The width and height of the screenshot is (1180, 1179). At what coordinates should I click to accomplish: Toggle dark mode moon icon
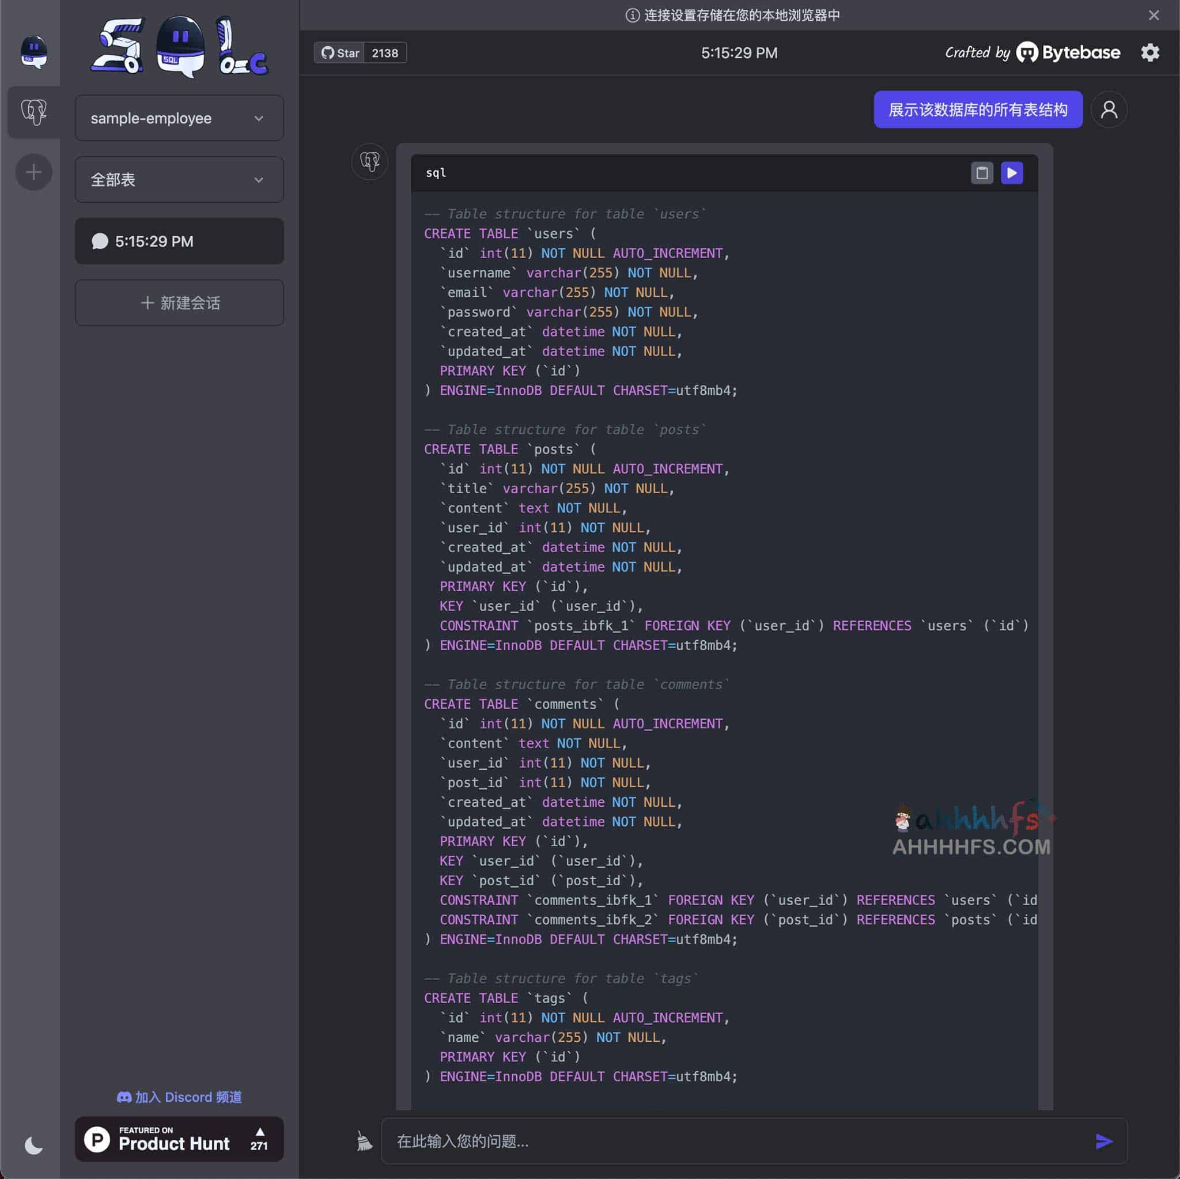(33, 1146)
